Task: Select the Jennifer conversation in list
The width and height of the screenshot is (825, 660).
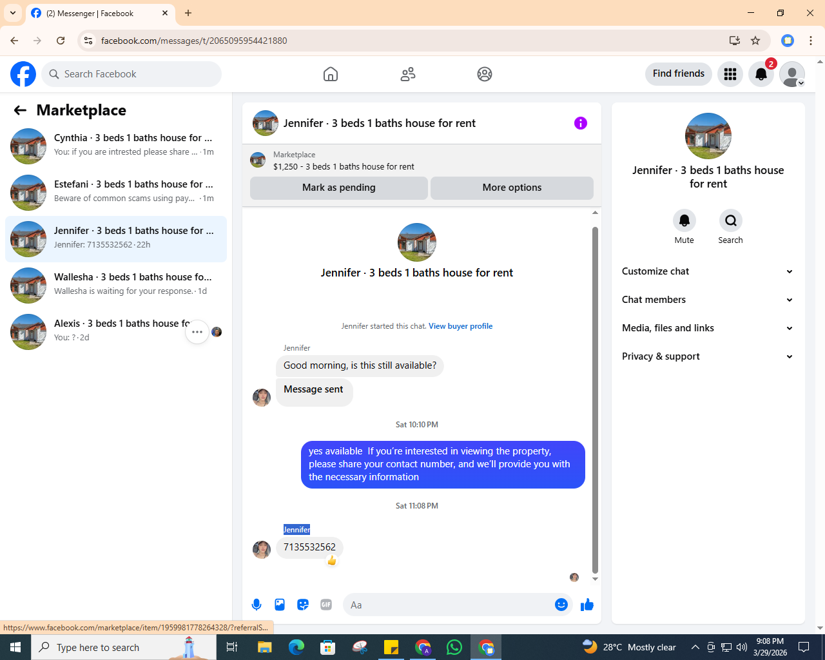Action: (x=116, y=239)
